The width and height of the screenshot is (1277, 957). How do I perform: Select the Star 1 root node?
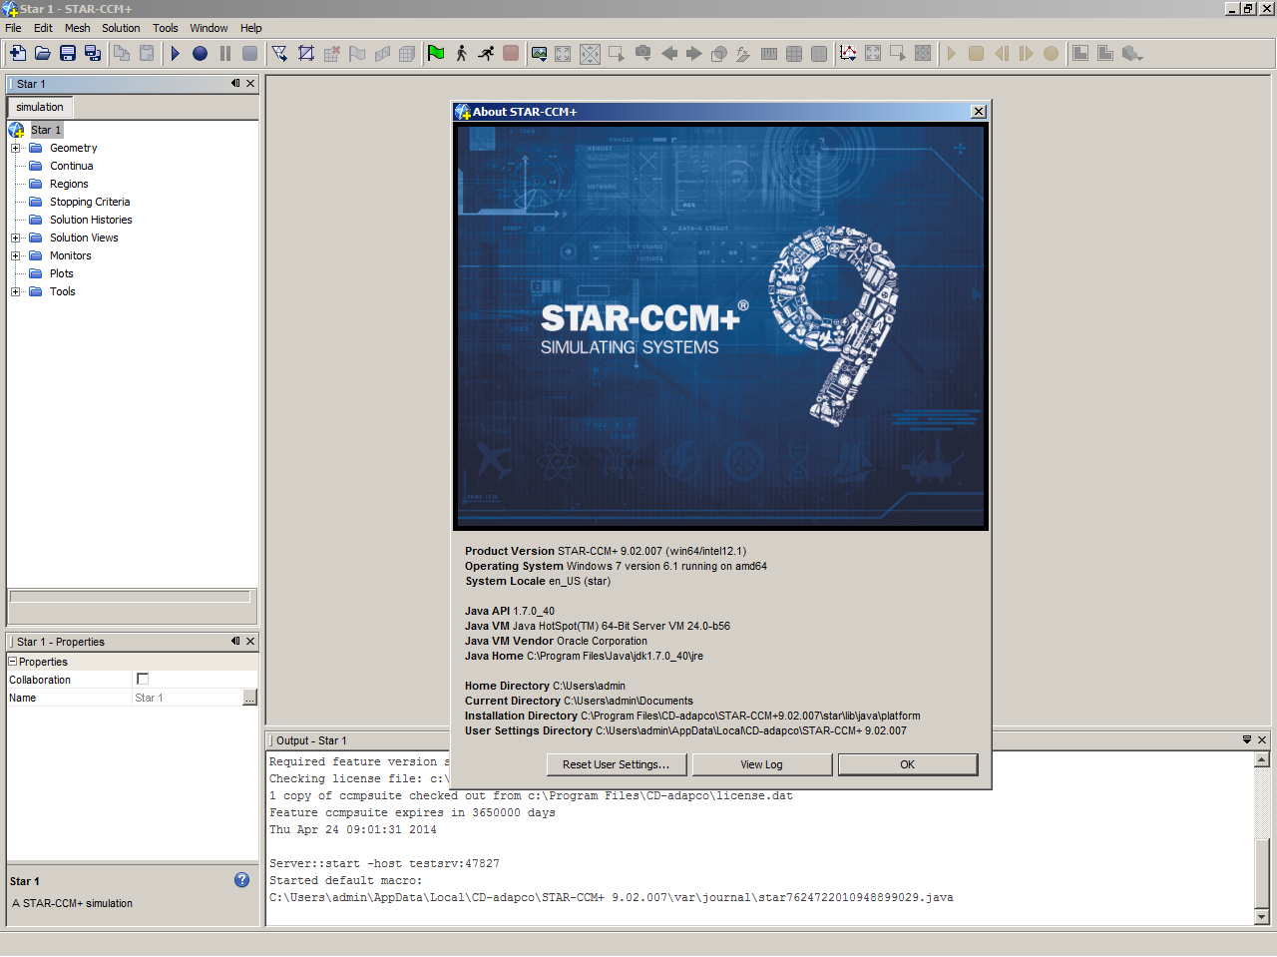(46, 130)
